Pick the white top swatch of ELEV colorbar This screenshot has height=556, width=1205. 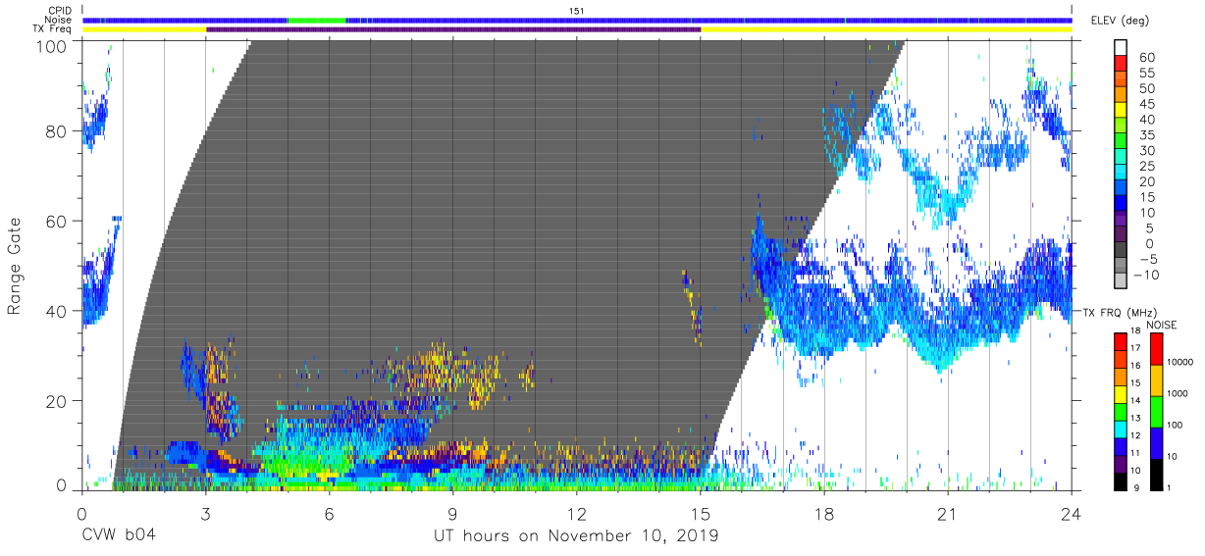tap(1121, 49)
